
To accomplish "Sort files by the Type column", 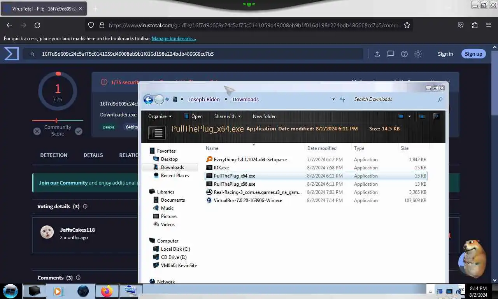I will pyautogui.click(x=375, y=148).
